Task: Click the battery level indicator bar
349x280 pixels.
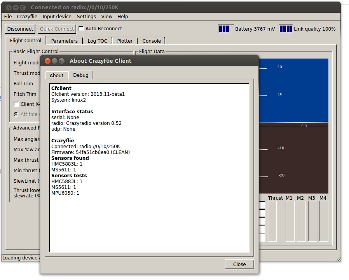Action: point(226,29)
